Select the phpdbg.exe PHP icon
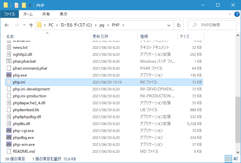The width and height of the screenshot is (241, 163). (9, 137)
